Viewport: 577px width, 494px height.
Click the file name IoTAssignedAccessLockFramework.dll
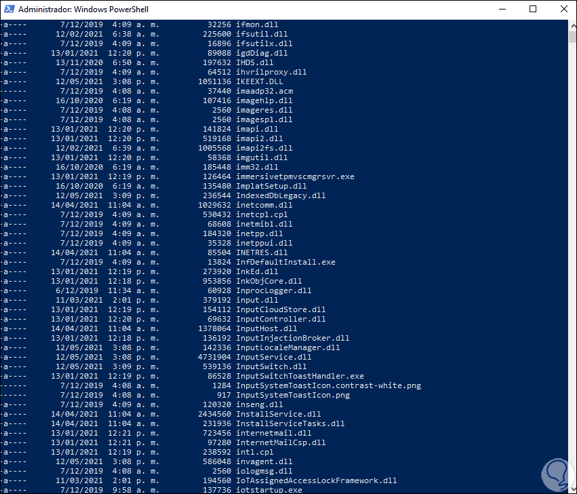[x=317, y=481]
